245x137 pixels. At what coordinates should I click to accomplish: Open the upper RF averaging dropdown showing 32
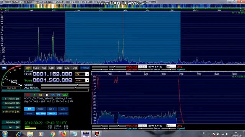click(x=171, y=67)
